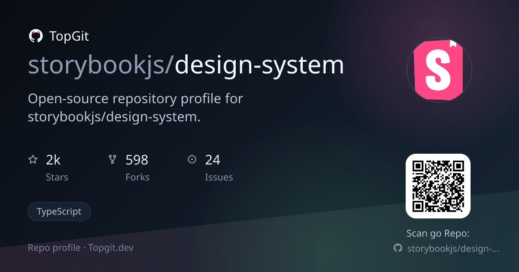
Task: Click the 'Stars' label
Action: click(57, 177)
